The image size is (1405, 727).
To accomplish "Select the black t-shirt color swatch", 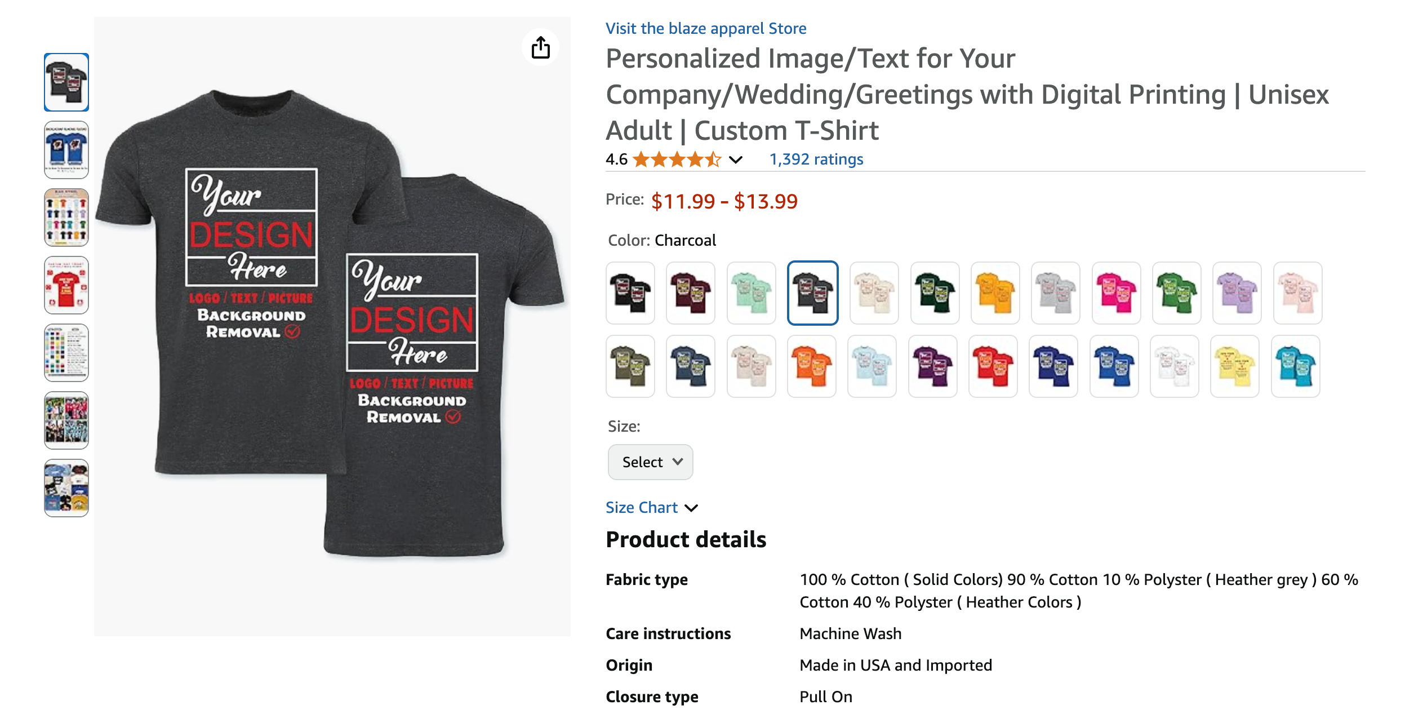I will (x=630, y=293).
